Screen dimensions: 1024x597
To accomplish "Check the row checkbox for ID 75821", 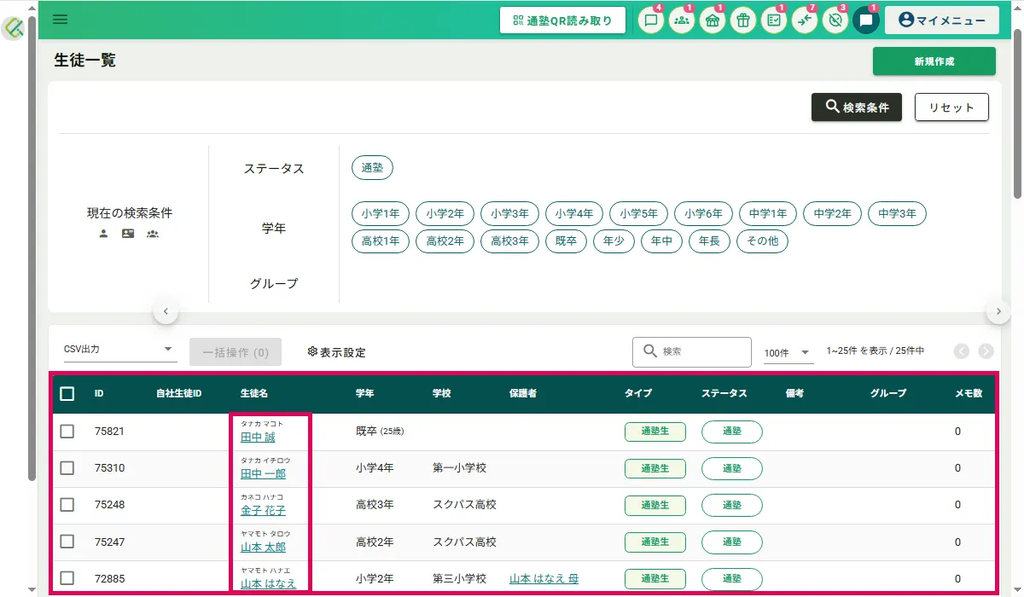I will pos(67,432).
